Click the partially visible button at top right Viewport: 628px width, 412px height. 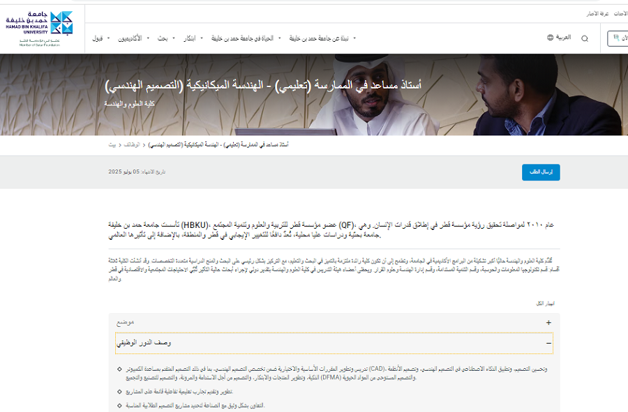click(618, 38)
